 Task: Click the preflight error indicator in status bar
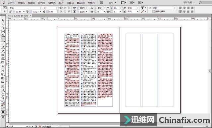point(45,127)
